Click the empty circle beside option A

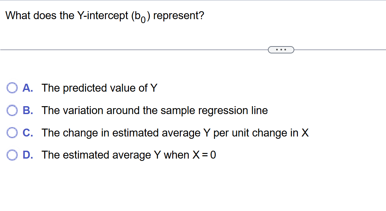point(12,88)
